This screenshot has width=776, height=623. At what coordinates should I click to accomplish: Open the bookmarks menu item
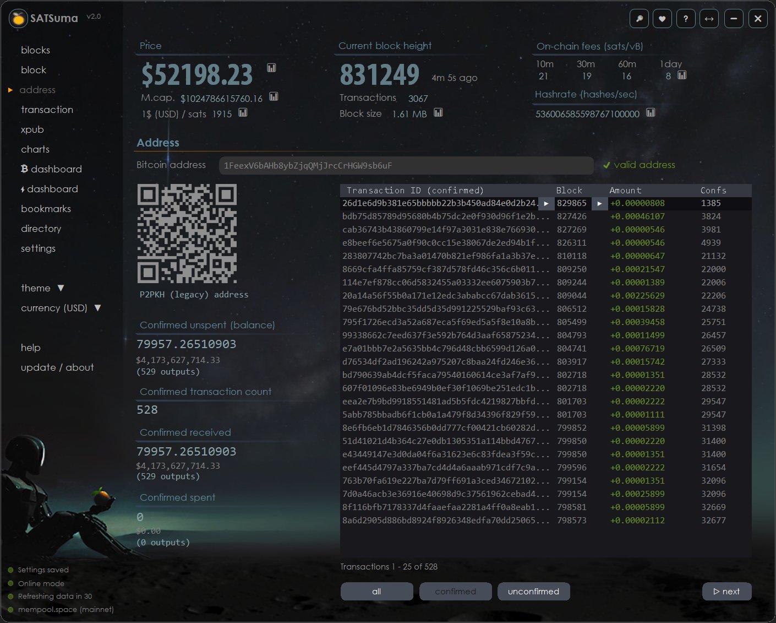[46, 209]
